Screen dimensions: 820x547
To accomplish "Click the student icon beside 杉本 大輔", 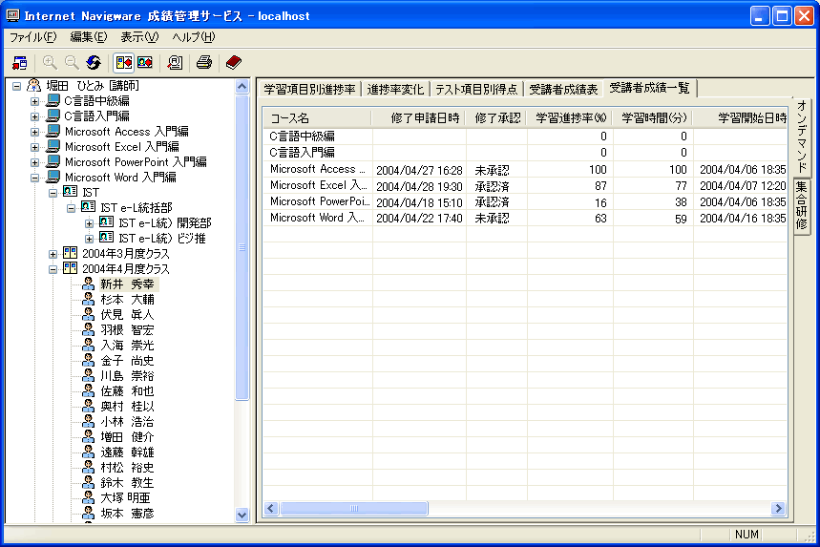I will (89, 299).
